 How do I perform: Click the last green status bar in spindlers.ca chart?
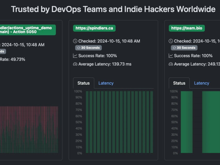[152, 122]
